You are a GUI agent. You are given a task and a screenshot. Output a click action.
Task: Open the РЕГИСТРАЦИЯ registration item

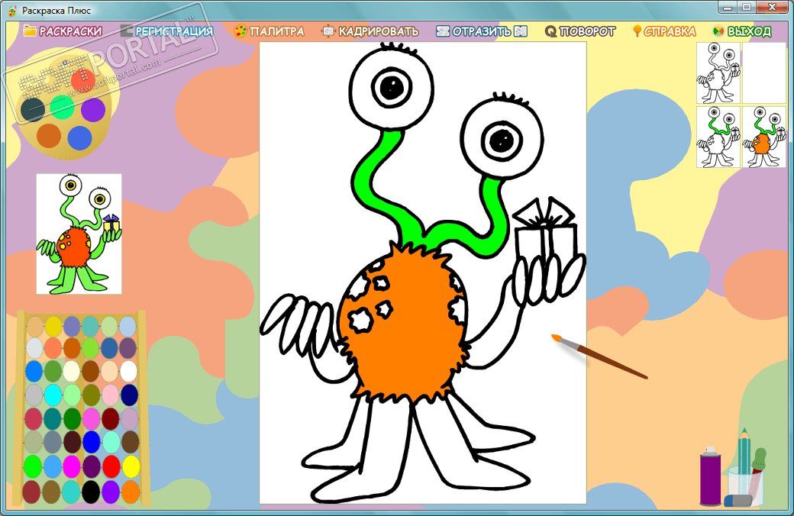click(x=167, y=31)
